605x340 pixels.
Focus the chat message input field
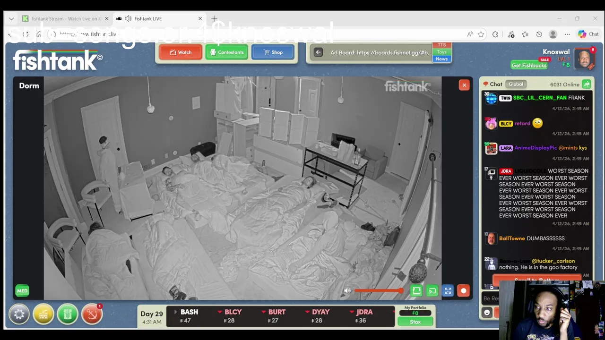click(x=491, y=298)
